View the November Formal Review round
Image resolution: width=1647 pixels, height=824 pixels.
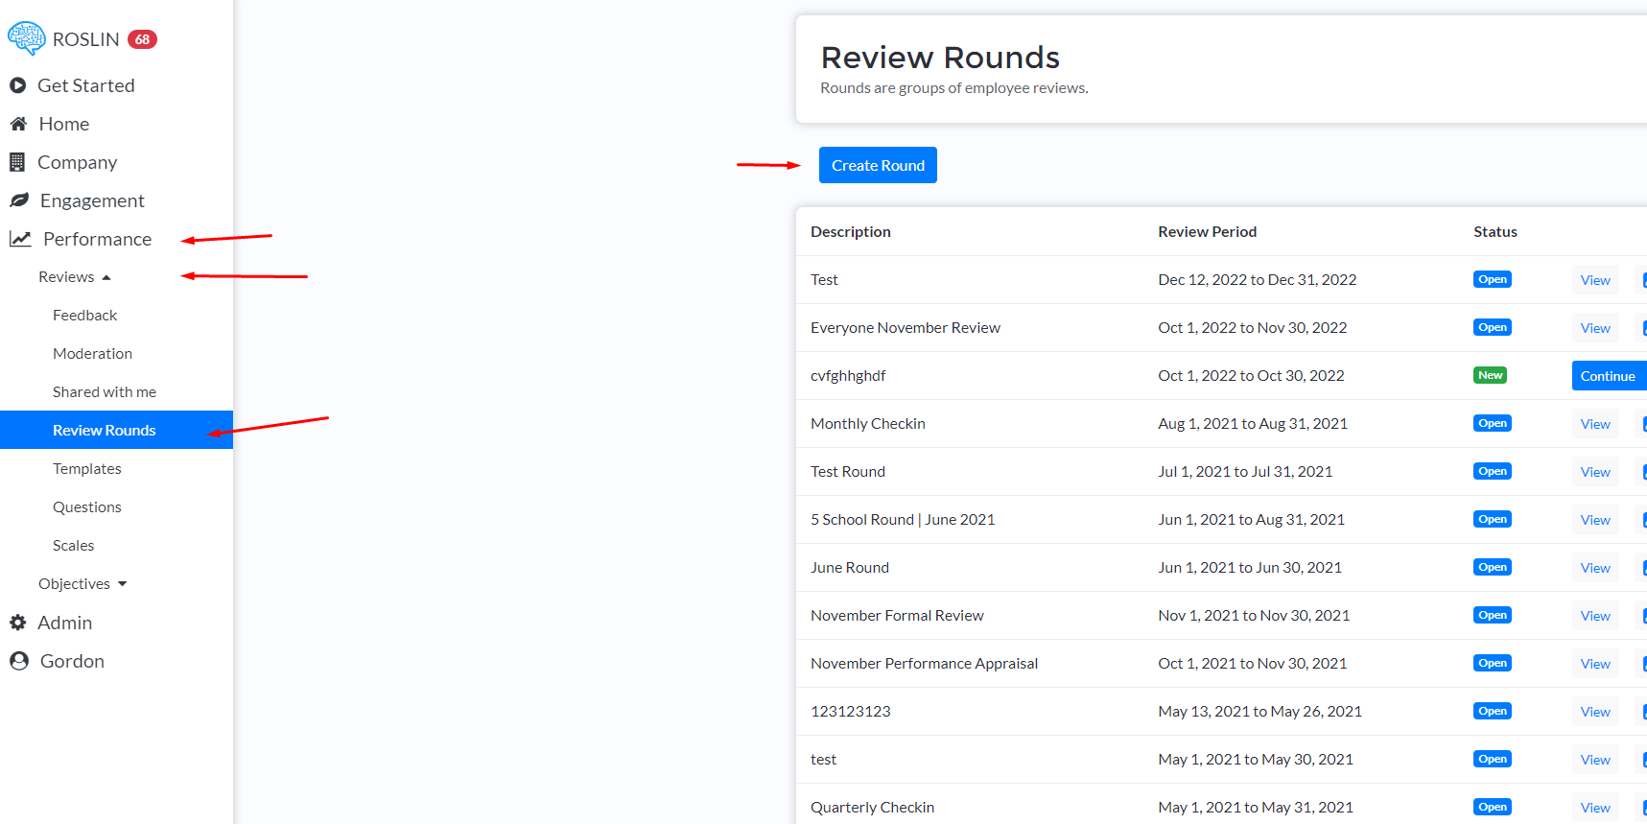(1595, 616)
